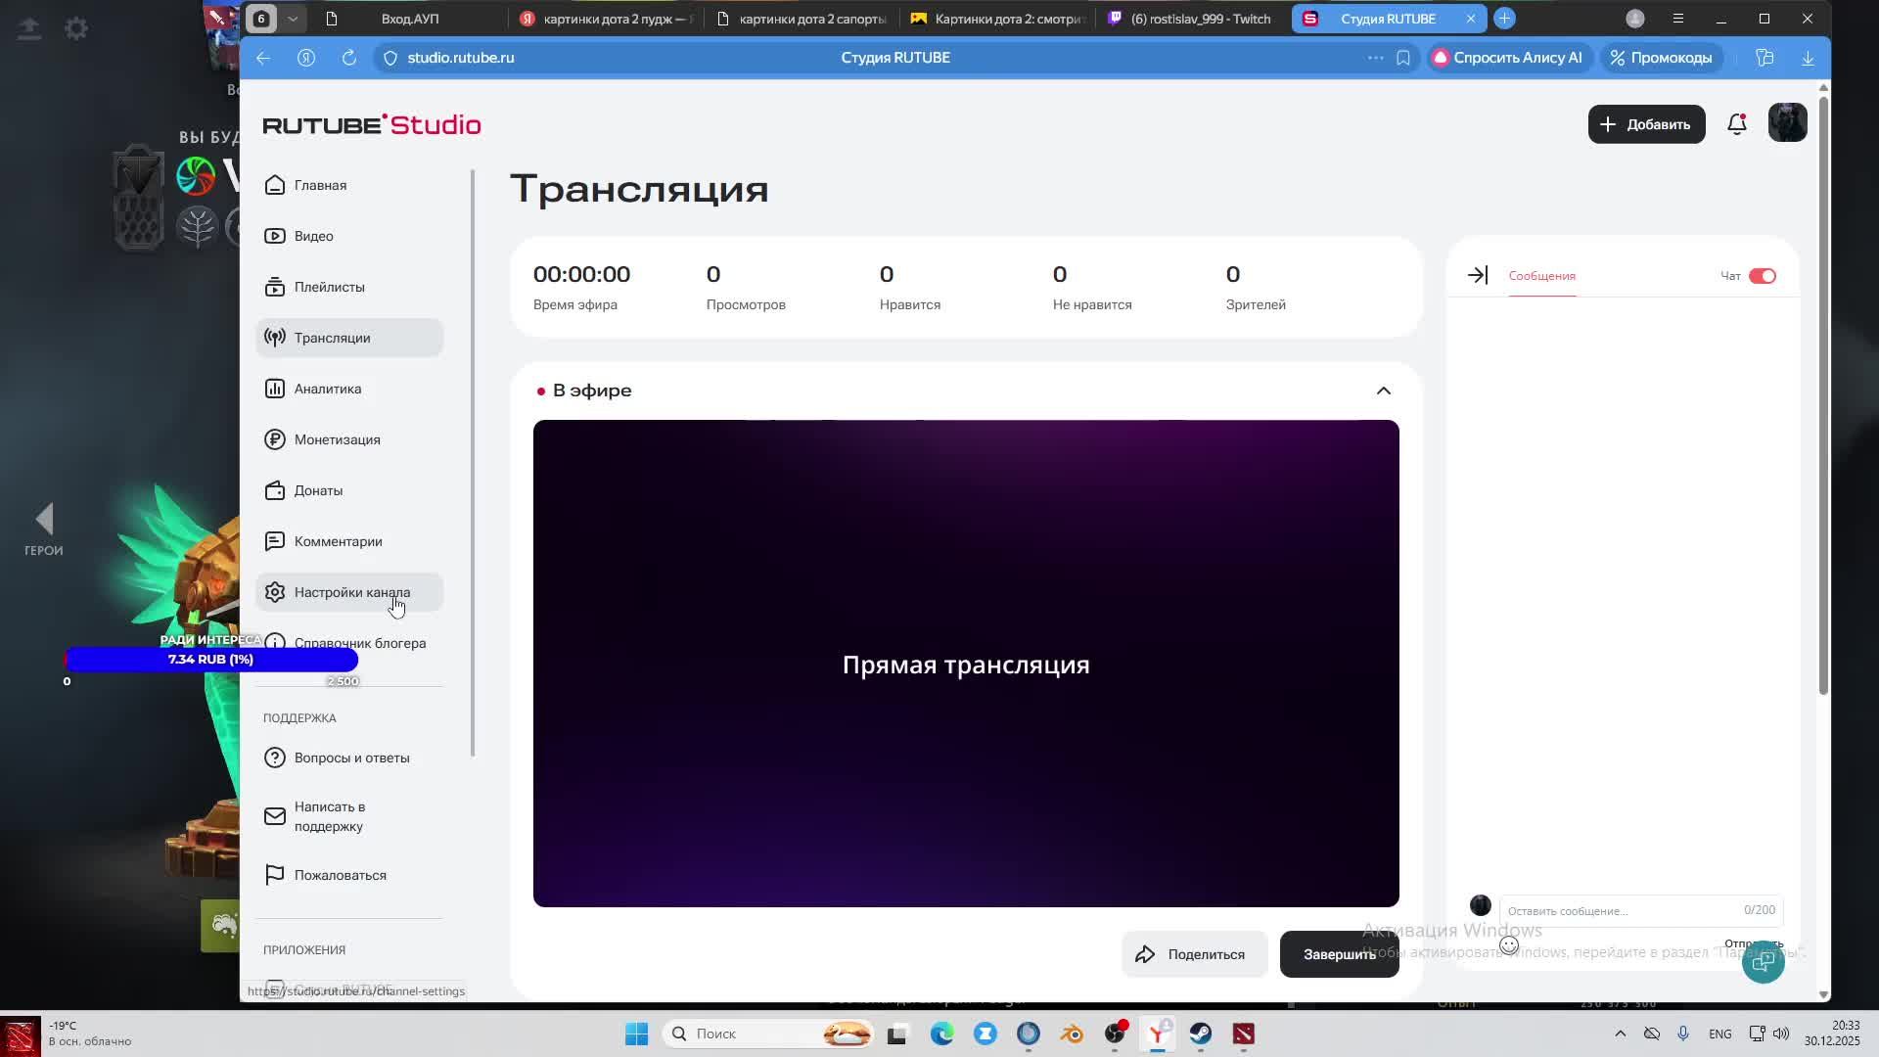The width and height of the screenshot is (1879, 1057).
Task: Click the 7.34 RUB donation progress bar
Action: [210, 660]
